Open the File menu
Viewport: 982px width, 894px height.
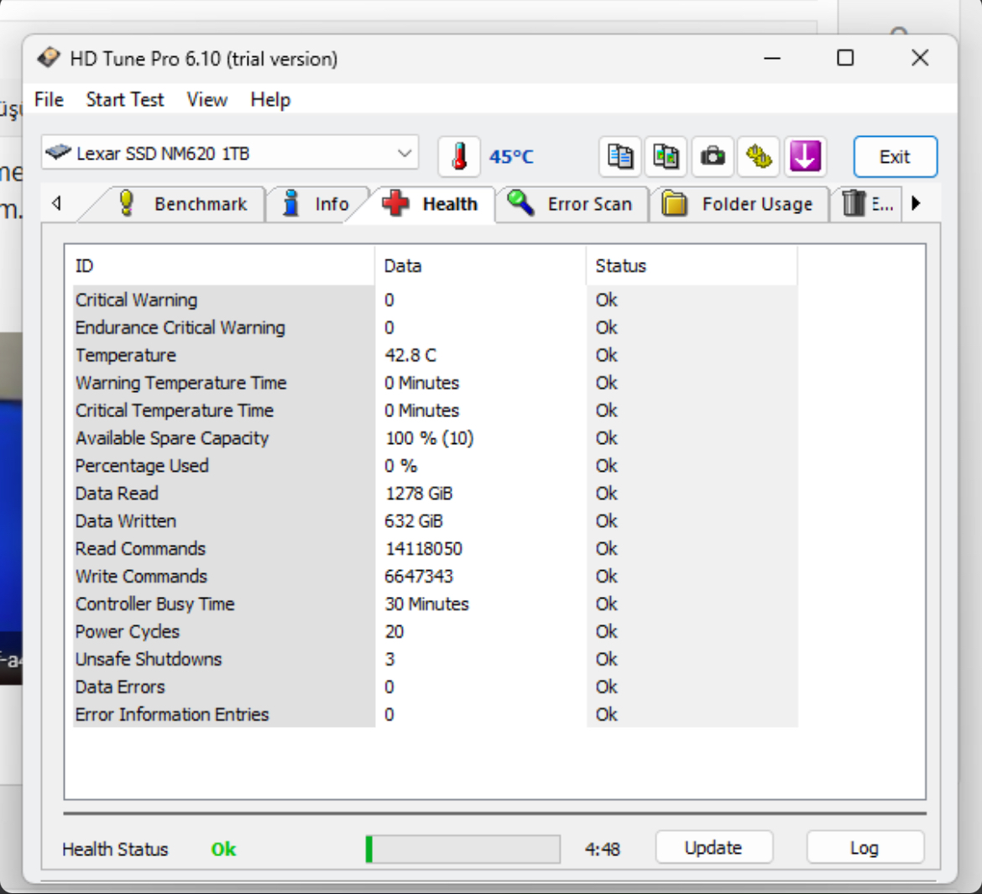pos(49,100)
